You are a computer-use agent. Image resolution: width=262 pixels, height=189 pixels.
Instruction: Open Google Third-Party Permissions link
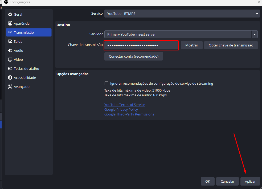129,114
